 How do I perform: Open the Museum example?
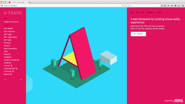pos(8,74)
